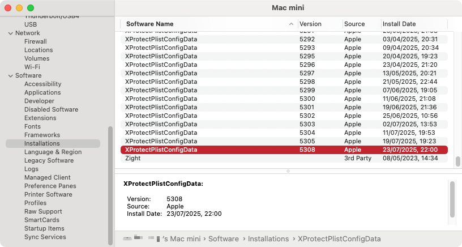Viewport: 462px width, 247px height.
Task: Select XProtectPlistConfigData version 5302 row
Action: pos(284,116)
